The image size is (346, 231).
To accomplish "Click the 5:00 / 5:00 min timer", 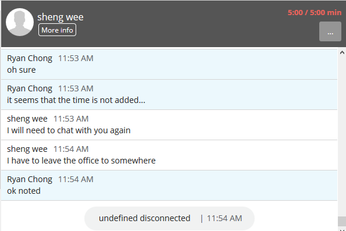I will click(315, 13).
